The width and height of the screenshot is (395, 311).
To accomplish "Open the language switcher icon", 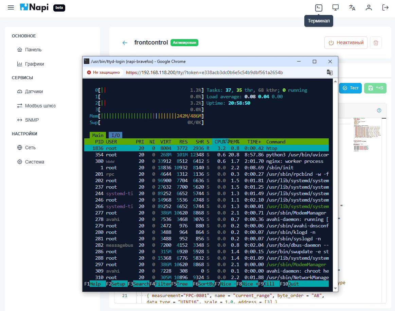I will pos(352,7).
